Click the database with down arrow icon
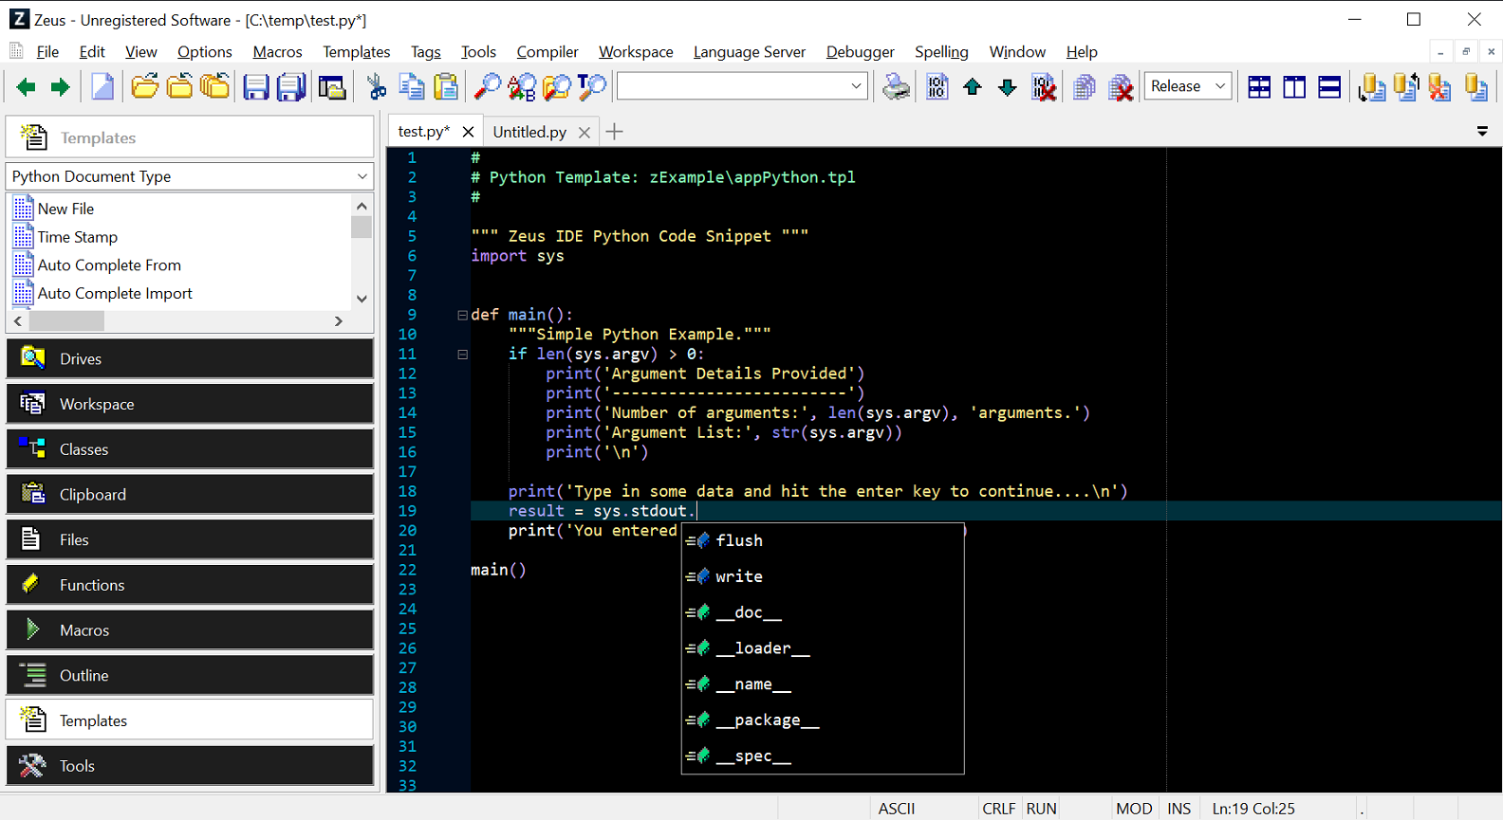1503x820 pixels. (x=1371, y=87)
